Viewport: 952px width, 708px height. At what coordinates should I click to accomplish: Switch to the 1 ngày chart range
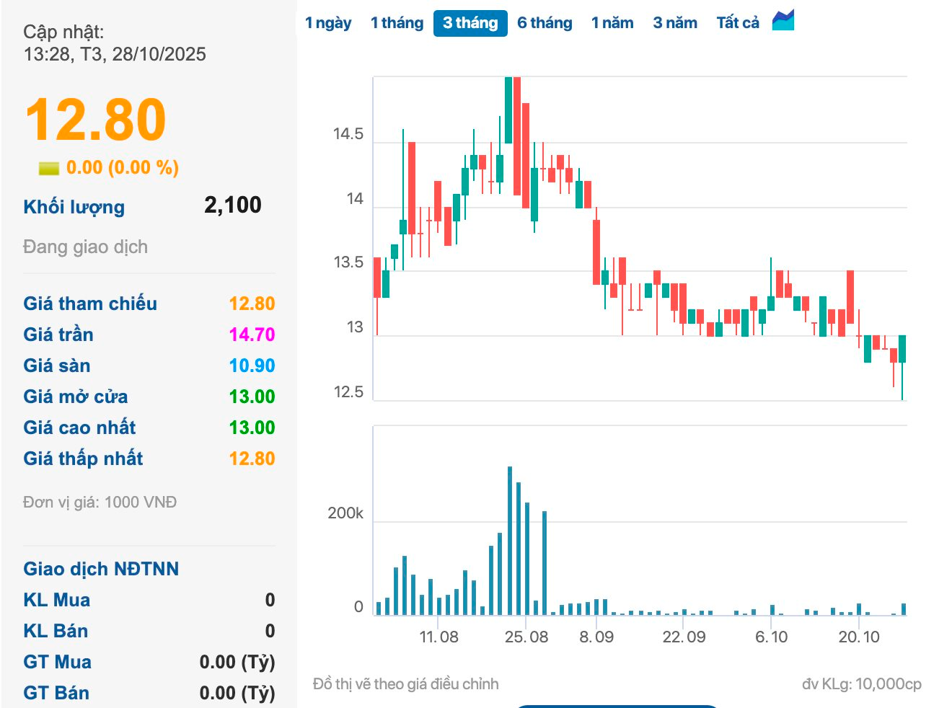tap(328, 23)
